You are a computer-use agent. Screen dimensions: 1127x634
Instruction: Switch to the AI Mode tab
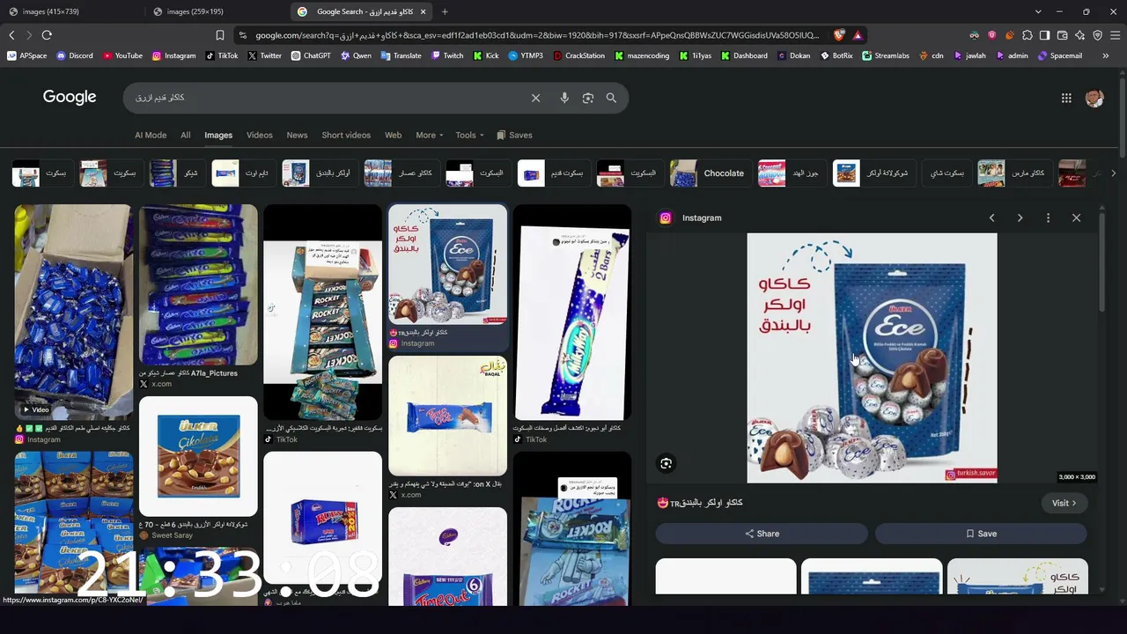pyautogui.click(x=151, y=135)
